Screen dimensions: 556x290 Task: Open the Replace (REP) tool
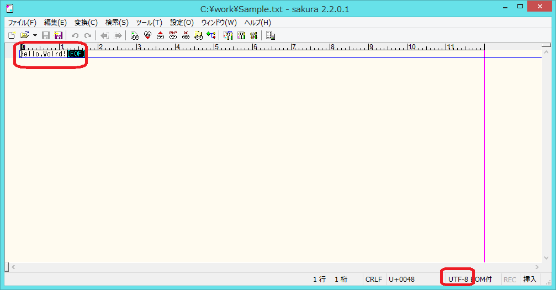173,35
